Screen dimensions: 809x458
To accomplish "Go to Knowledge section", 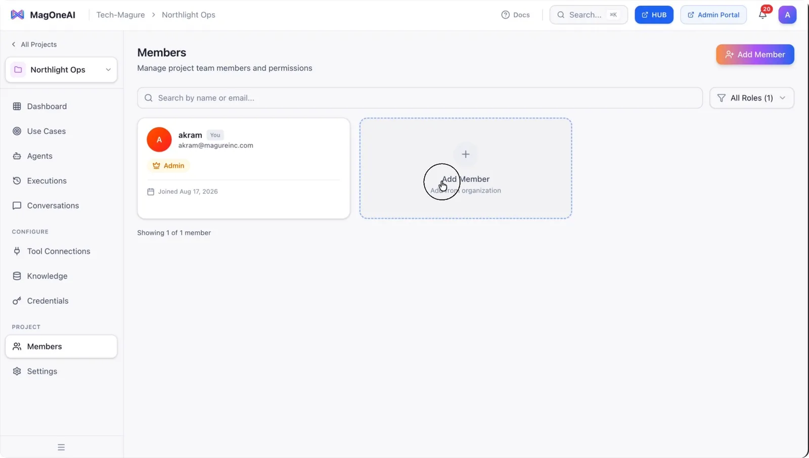I will 61,276.
